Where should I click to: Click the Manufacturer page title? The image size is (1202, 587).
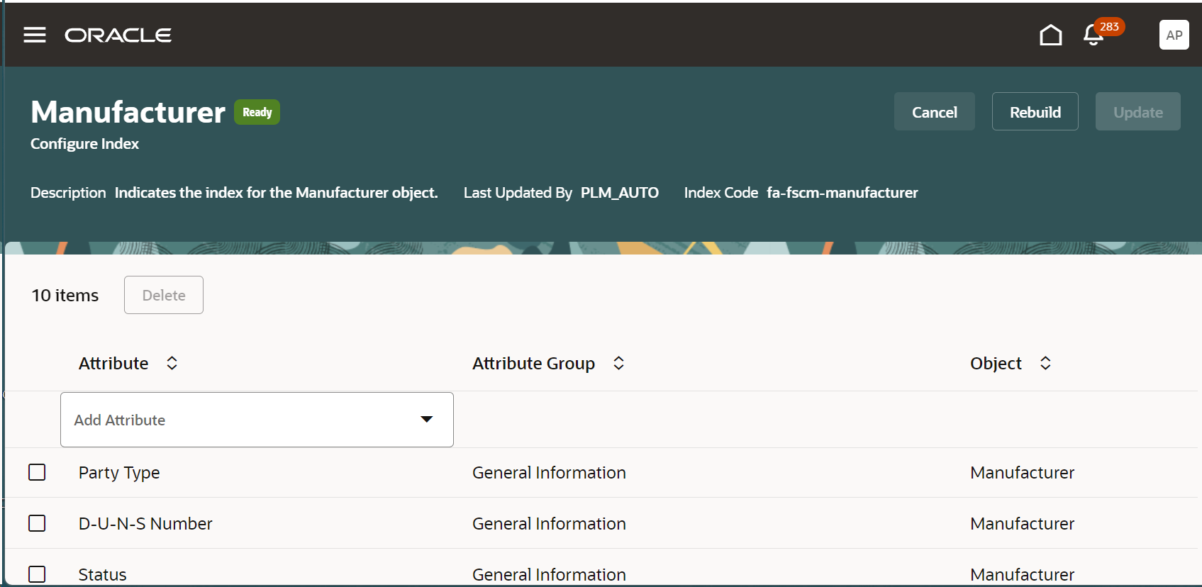128,112
